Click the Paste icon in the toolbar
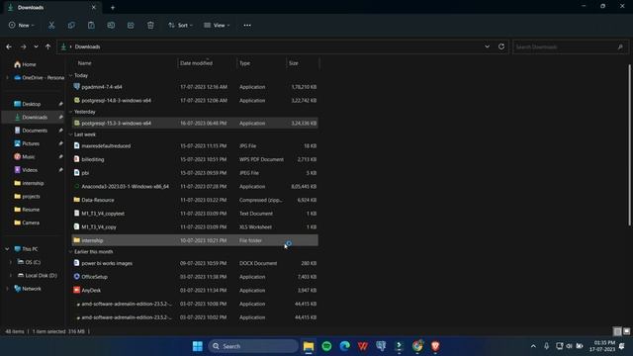The height and width of the screenshot is (356, 633). pos(91,25)
